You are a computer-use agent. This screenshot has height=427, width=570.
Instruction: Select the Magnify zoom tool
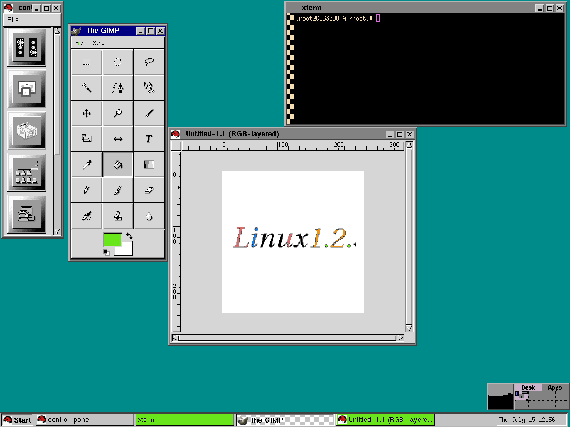click(118, 113)
